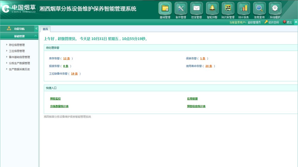This screenshot has width=298, height=167.
Task: Open 统计报表 bar chart icon
Action: tap(244, 8)
